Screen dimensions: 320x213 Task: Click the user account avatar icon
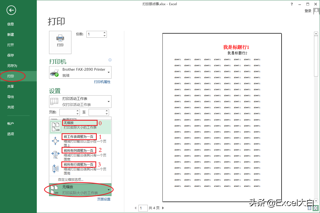316,11
